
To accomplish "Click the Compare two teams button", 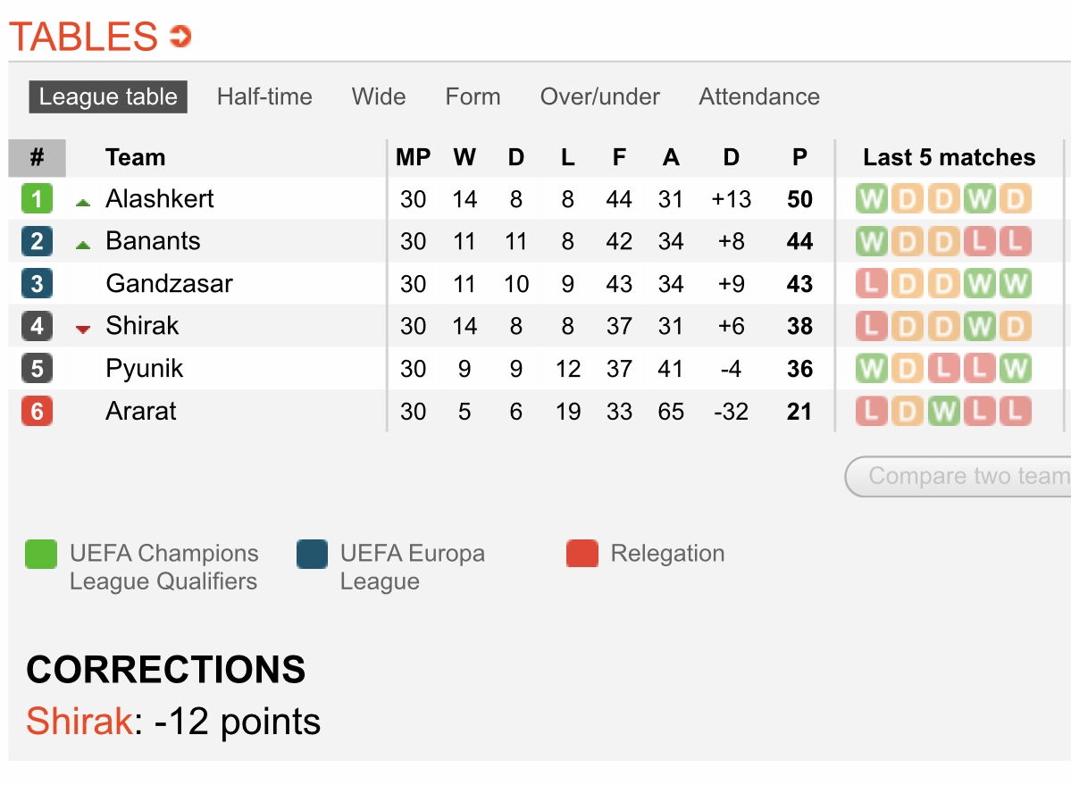I will (x=958, y=476).
